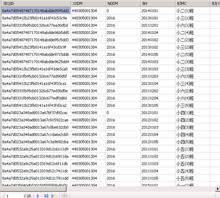The image size is (220, 198).
Task: Click class name cell 小四(5)班
Action: 193,142
